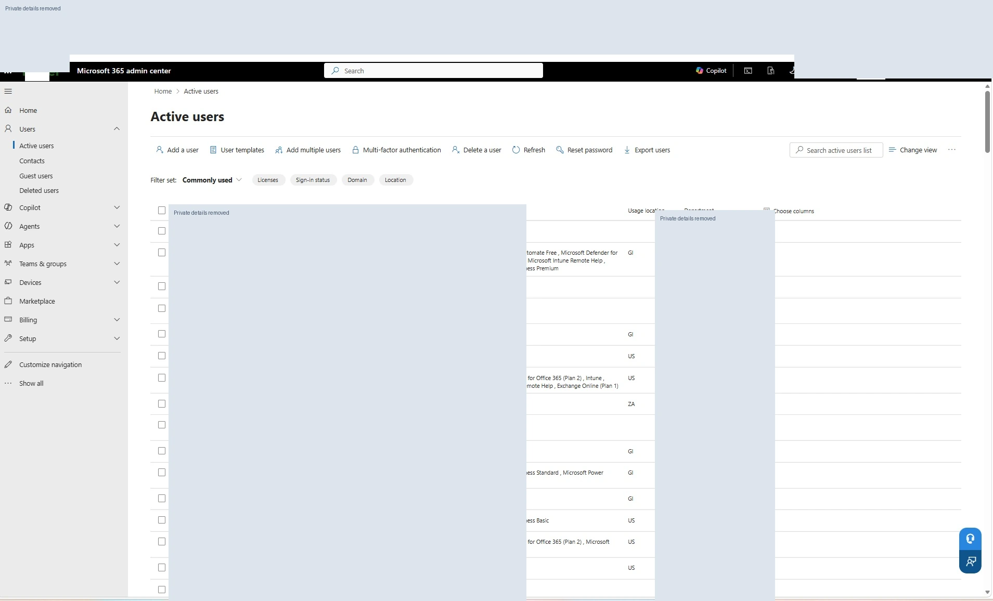Select Active users in sidebar
993x601 pixels.
(x=36, y=146)
